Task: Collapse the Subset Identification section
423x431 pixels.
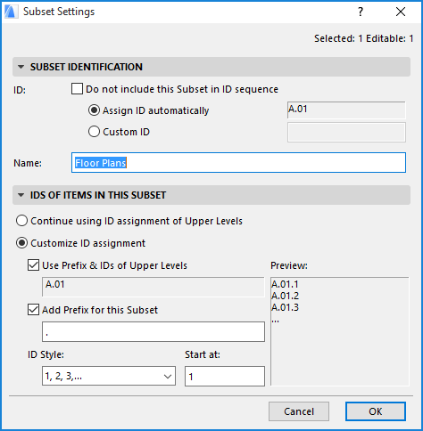Action: tap(21, 67)
